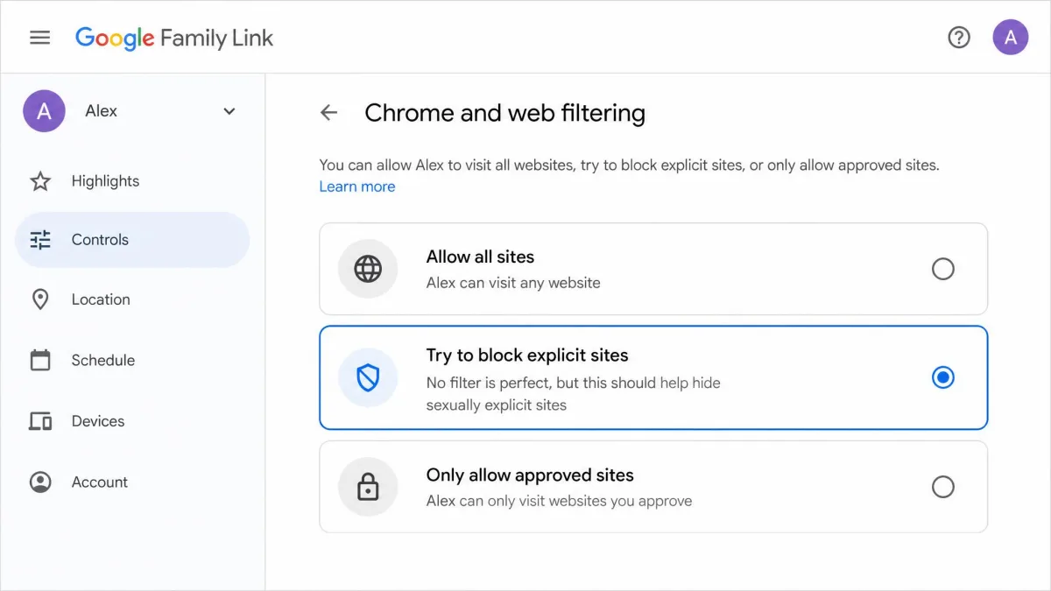The width and height of the screenshot is (1051, 591).
Task: Select the Try to block explicit sites radio
Action: [x=943, y=377]
